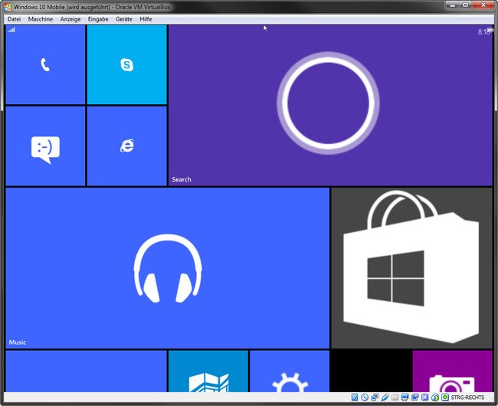Minimize the VirtualBox window
This screenshot has width=498, height=406.
coord(453,5)
